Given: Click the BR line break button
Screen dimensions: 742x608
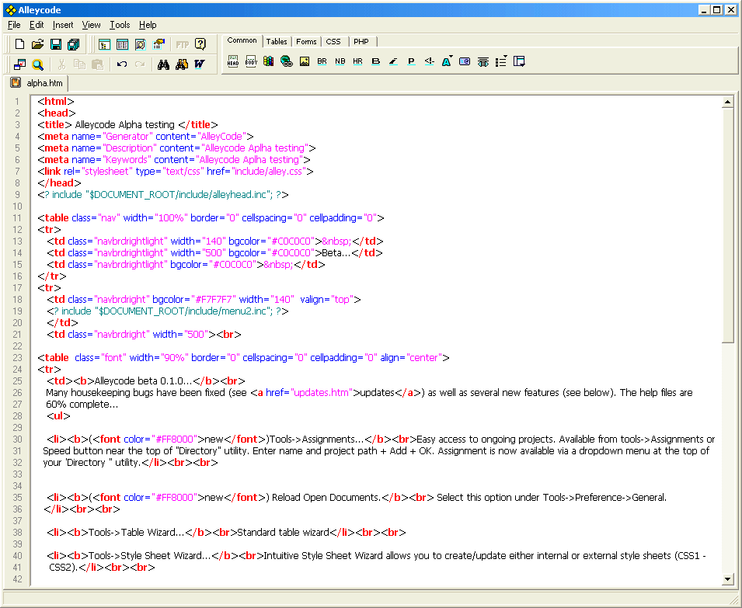Looking at the screenshot, I should tap(322, 61).
